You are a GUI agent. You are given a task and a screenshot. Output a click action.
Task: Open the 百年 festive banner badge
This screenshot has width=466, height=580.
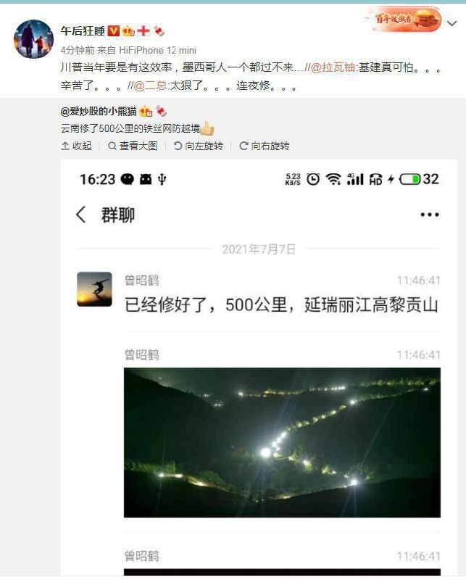click(403, 20)
